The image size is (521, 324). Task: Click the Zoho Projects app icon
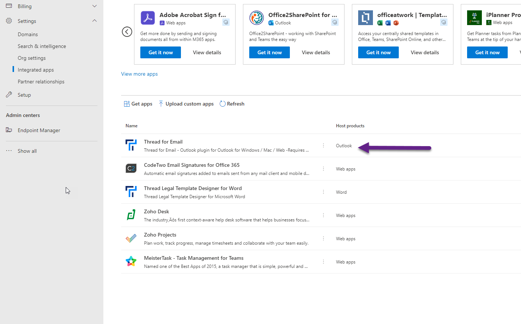point(131,238)
